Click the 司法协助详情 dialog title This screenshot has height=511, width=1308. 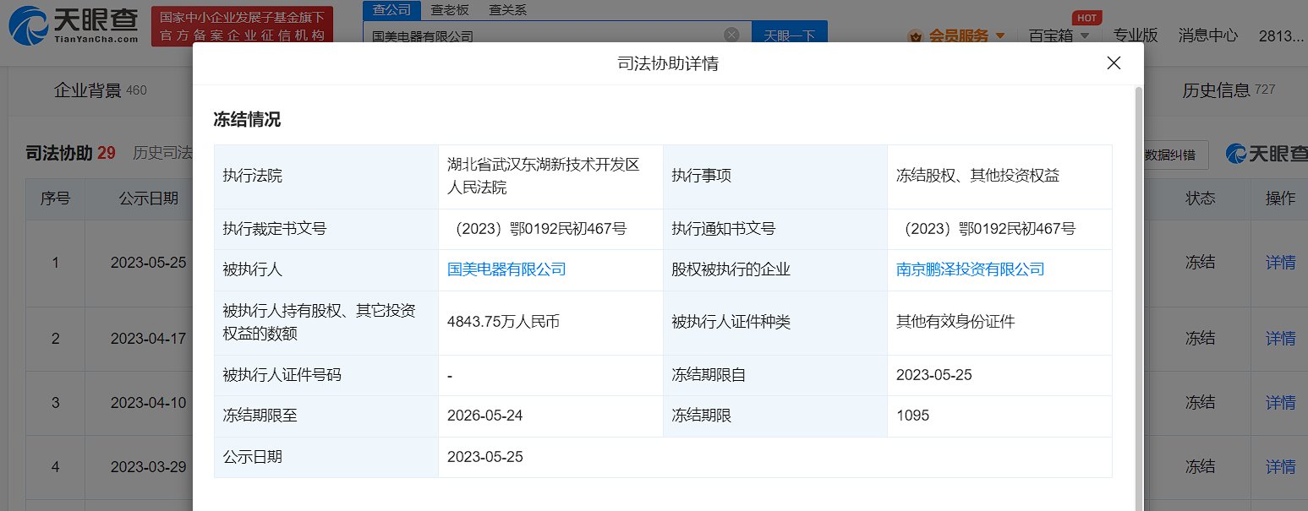point(668,63)
